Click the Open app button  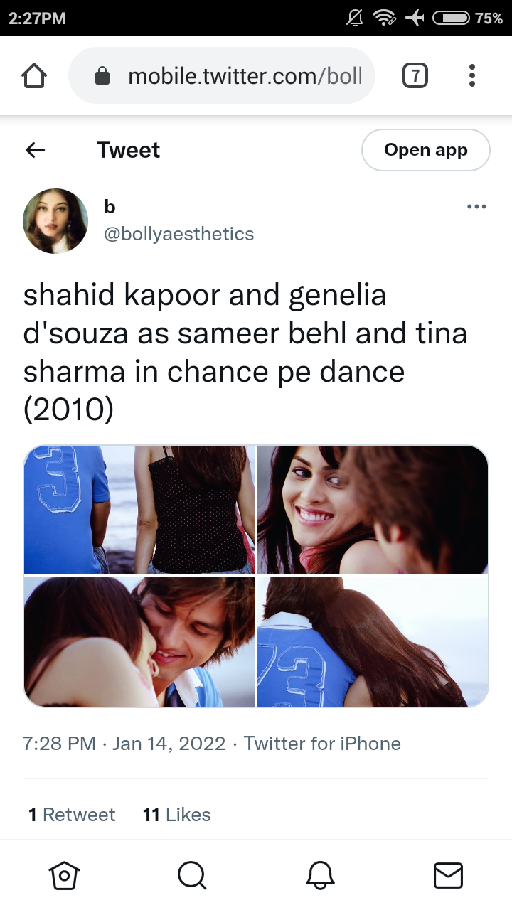(426, 150)
